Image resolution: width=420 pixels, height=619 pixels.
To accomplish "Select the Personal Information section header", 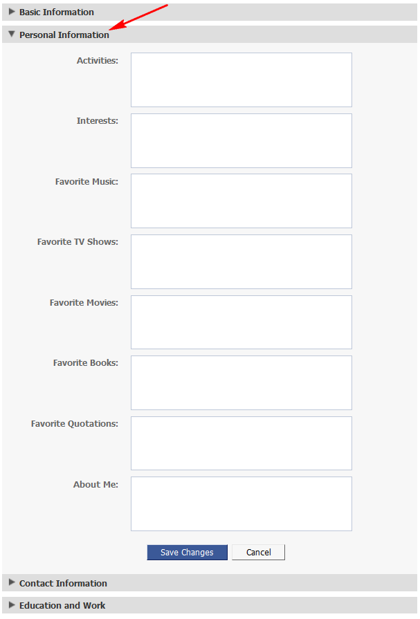I will pos(210,35).
